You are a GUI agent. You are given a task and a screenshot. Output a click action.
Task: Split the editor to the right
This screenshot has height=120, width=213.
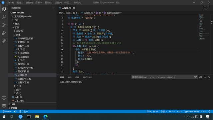click(x=205, y=8)
